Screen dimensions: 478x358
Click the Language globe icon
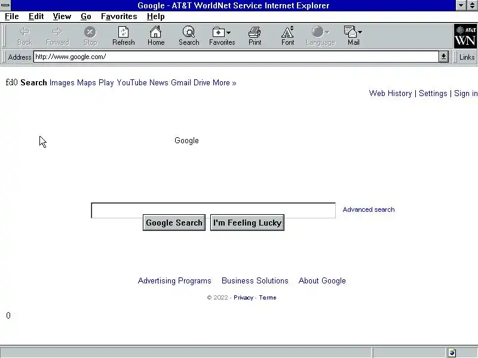click(317, 32)
